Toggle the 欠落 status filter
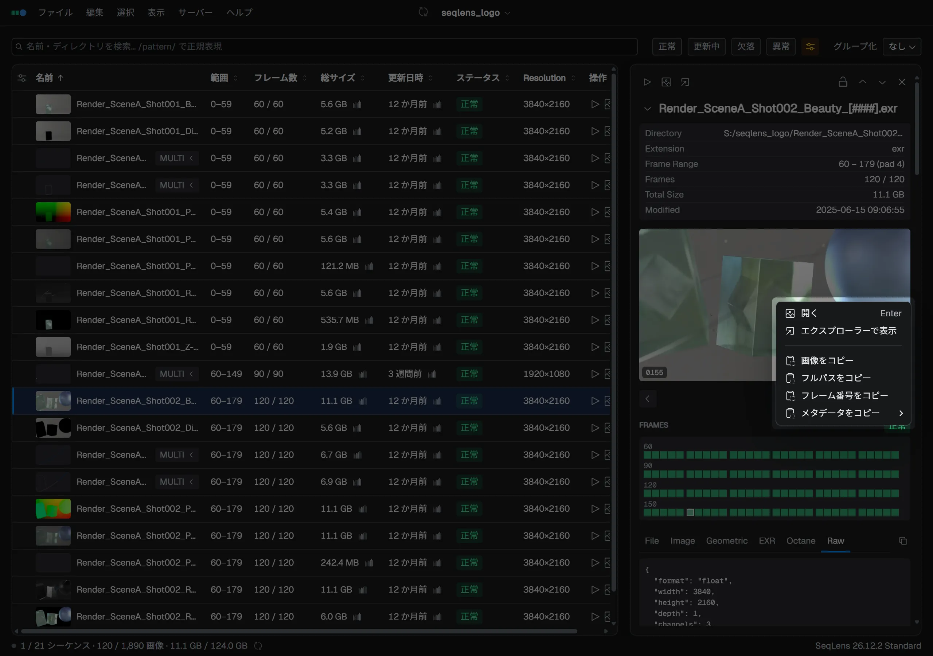This screenshot has height=656, width=933. [746, 46]
